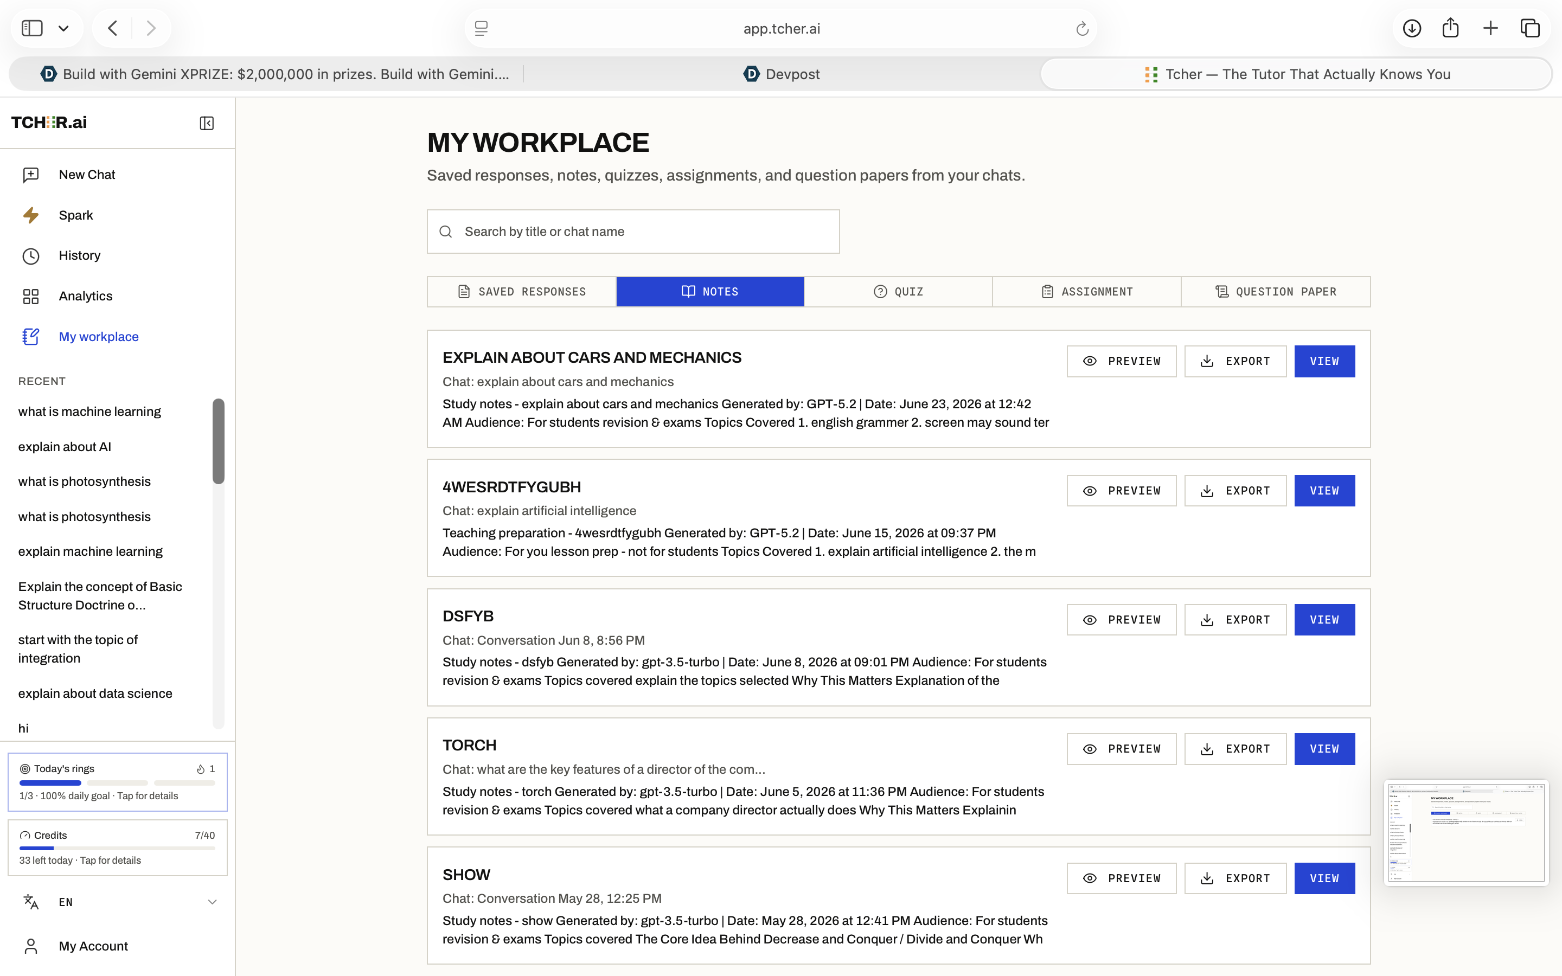
Task: Click the page reader icon in address bar
Action: [x=482, y=28]
